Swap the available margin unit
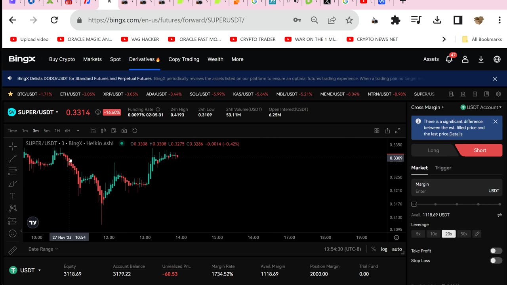 499,215
